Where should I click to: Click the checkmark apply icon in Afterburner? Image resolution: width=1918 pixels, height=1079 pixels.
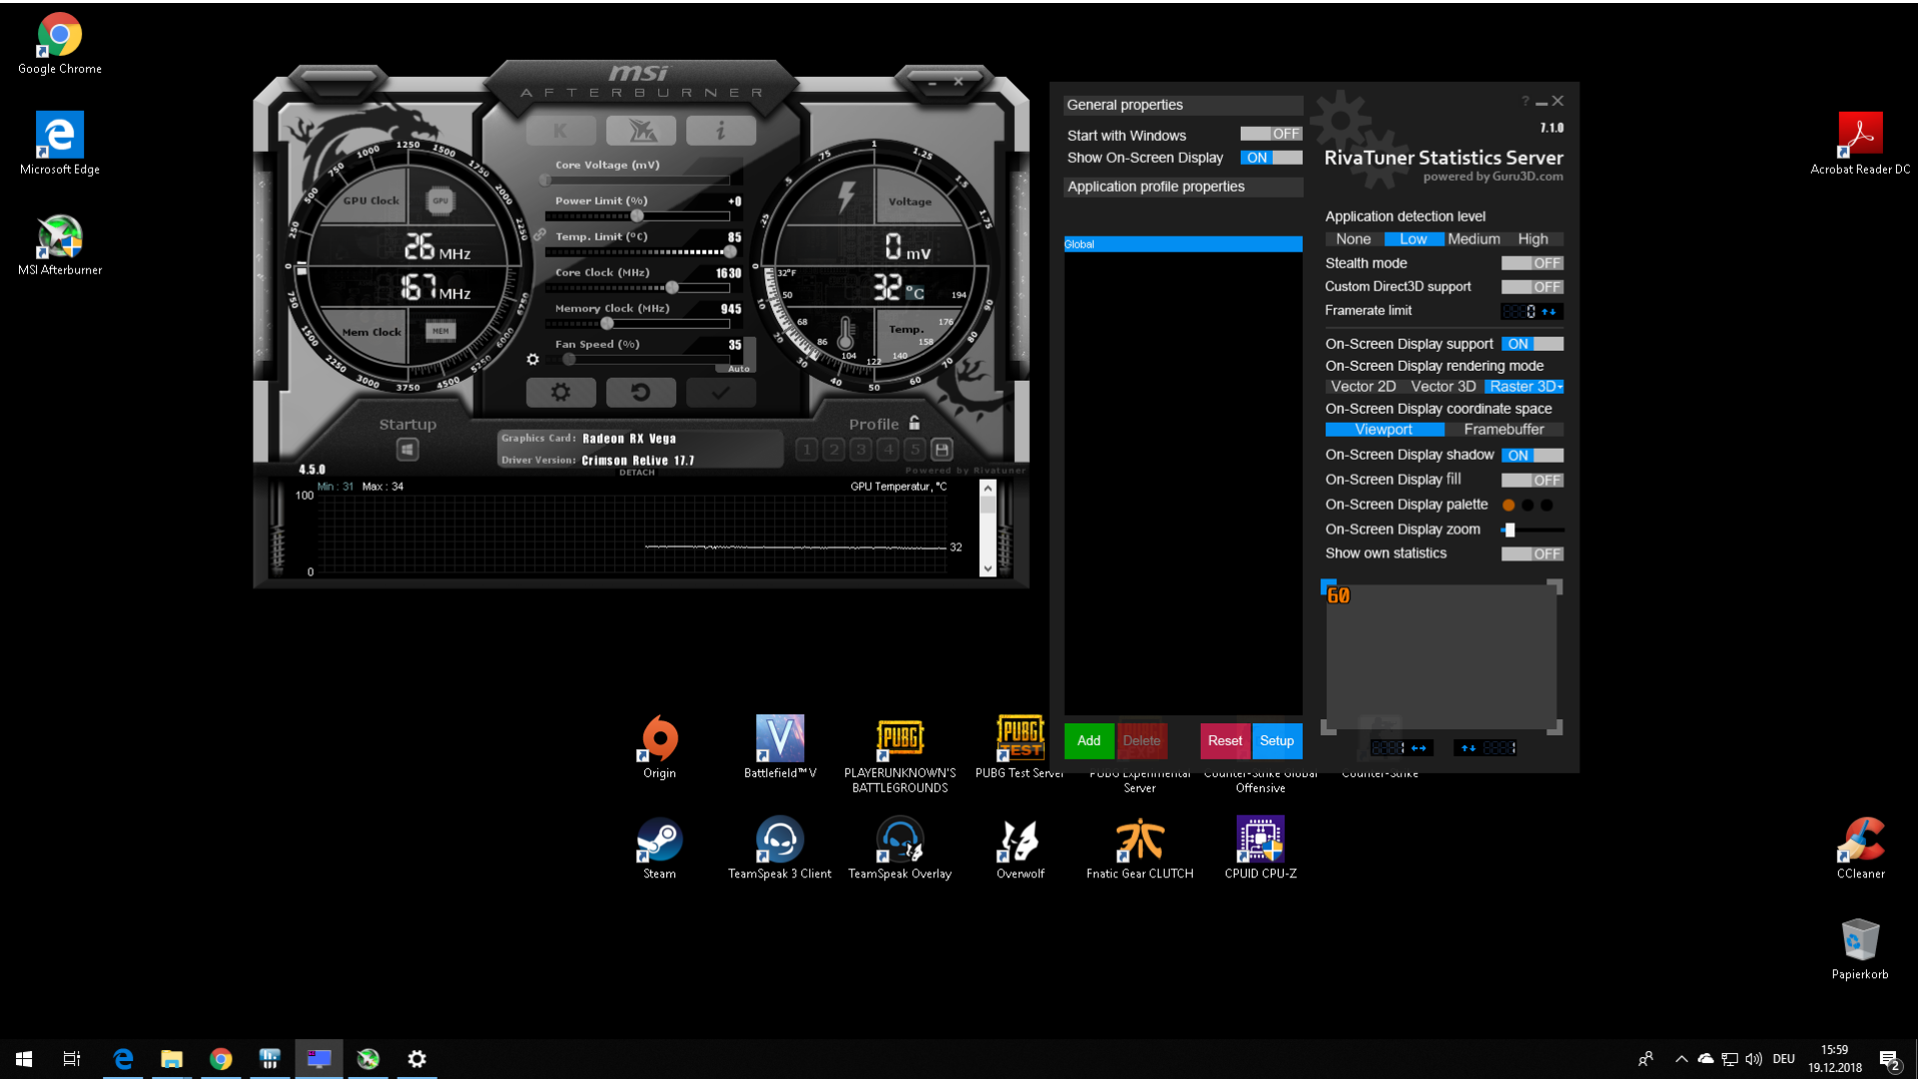(x=722, y=392)
